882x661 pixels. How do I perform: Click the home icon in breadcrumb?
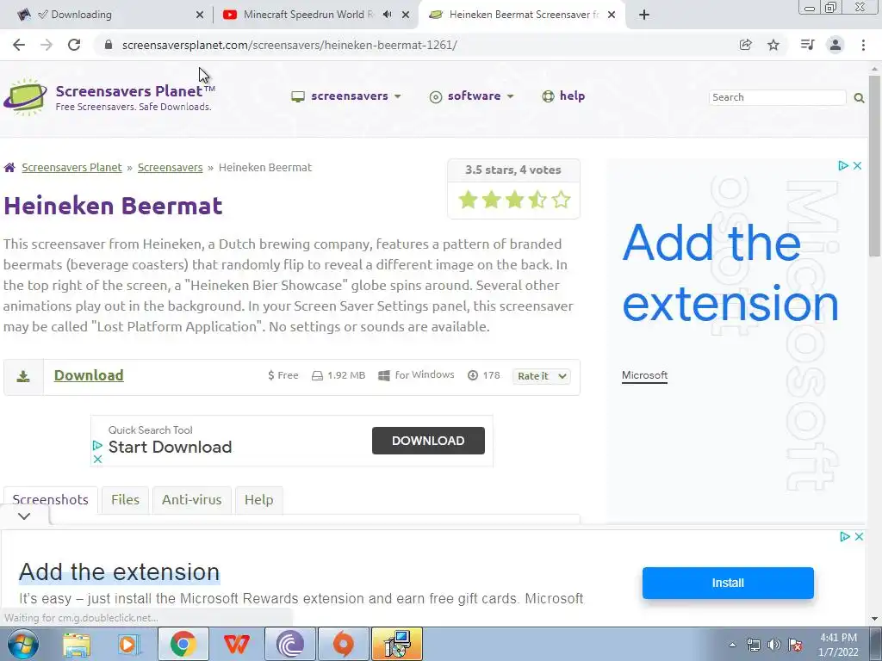[9, 168]
